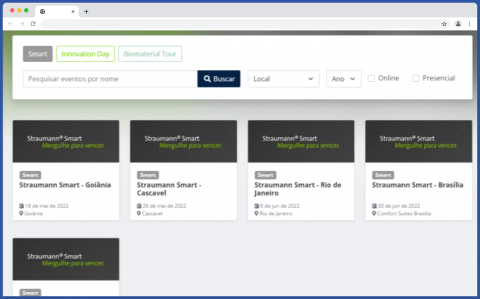Switch to the Innovation Day tab
Screen dimensions: 480x299
(x=85, y=54)
